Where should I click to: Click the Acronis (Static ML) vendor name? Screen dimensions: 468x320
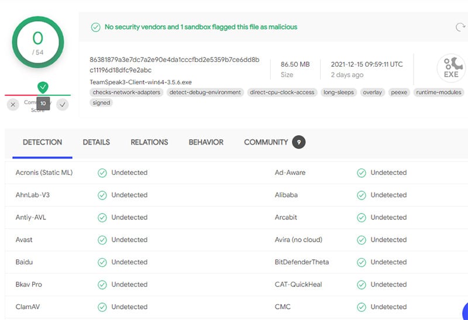[44, 173]
